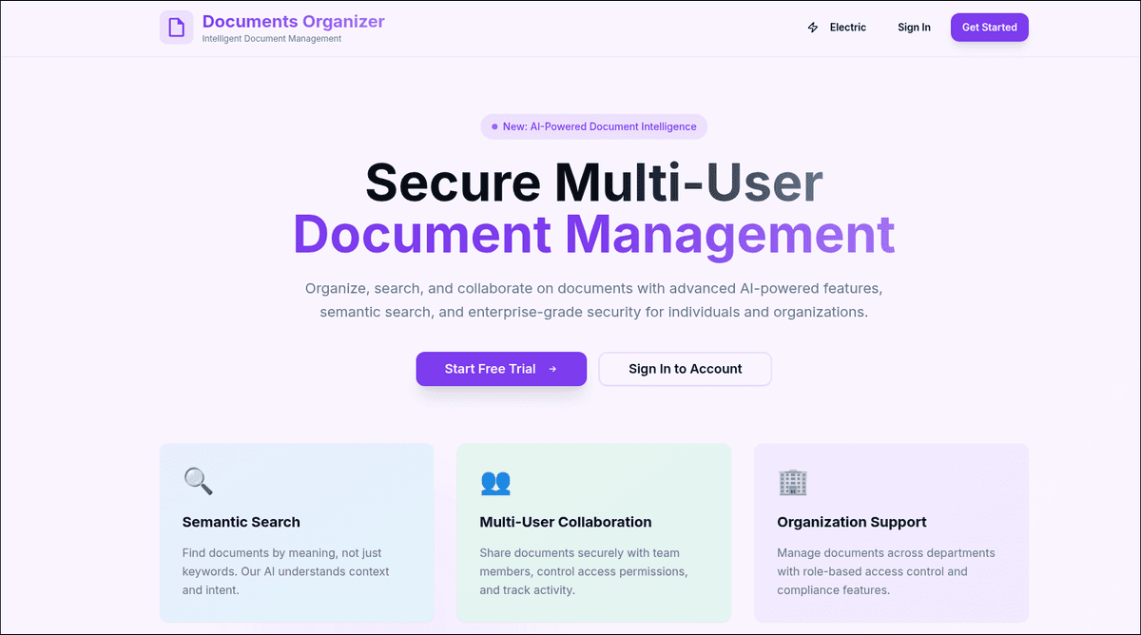Select Sign In from the top navigation
Viewport: 1141px width, 635px height.
click(914, 28)
